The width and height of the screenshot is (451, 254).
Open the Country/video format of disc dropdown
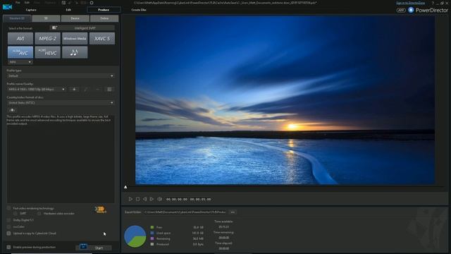[x=61, y=103]
